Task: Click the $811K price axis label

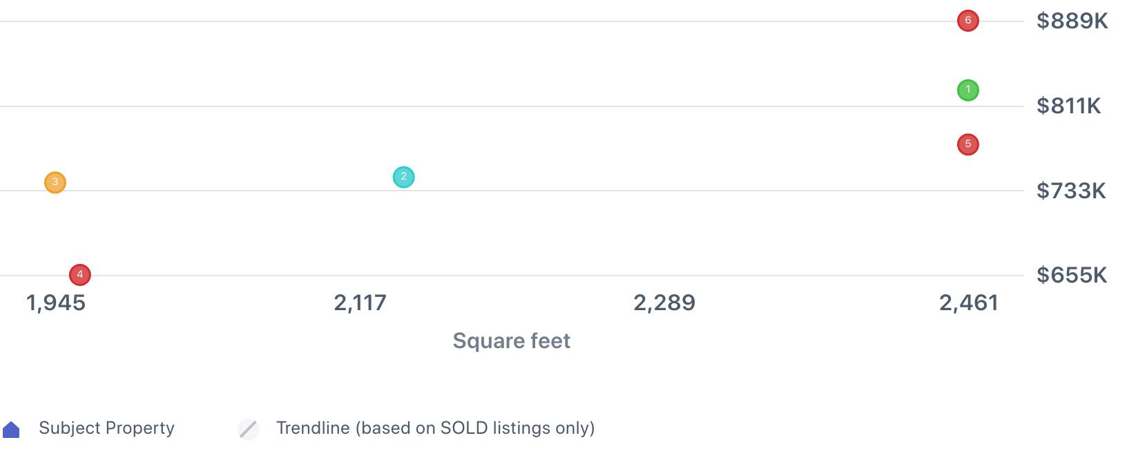Action: pos(1068,106)
